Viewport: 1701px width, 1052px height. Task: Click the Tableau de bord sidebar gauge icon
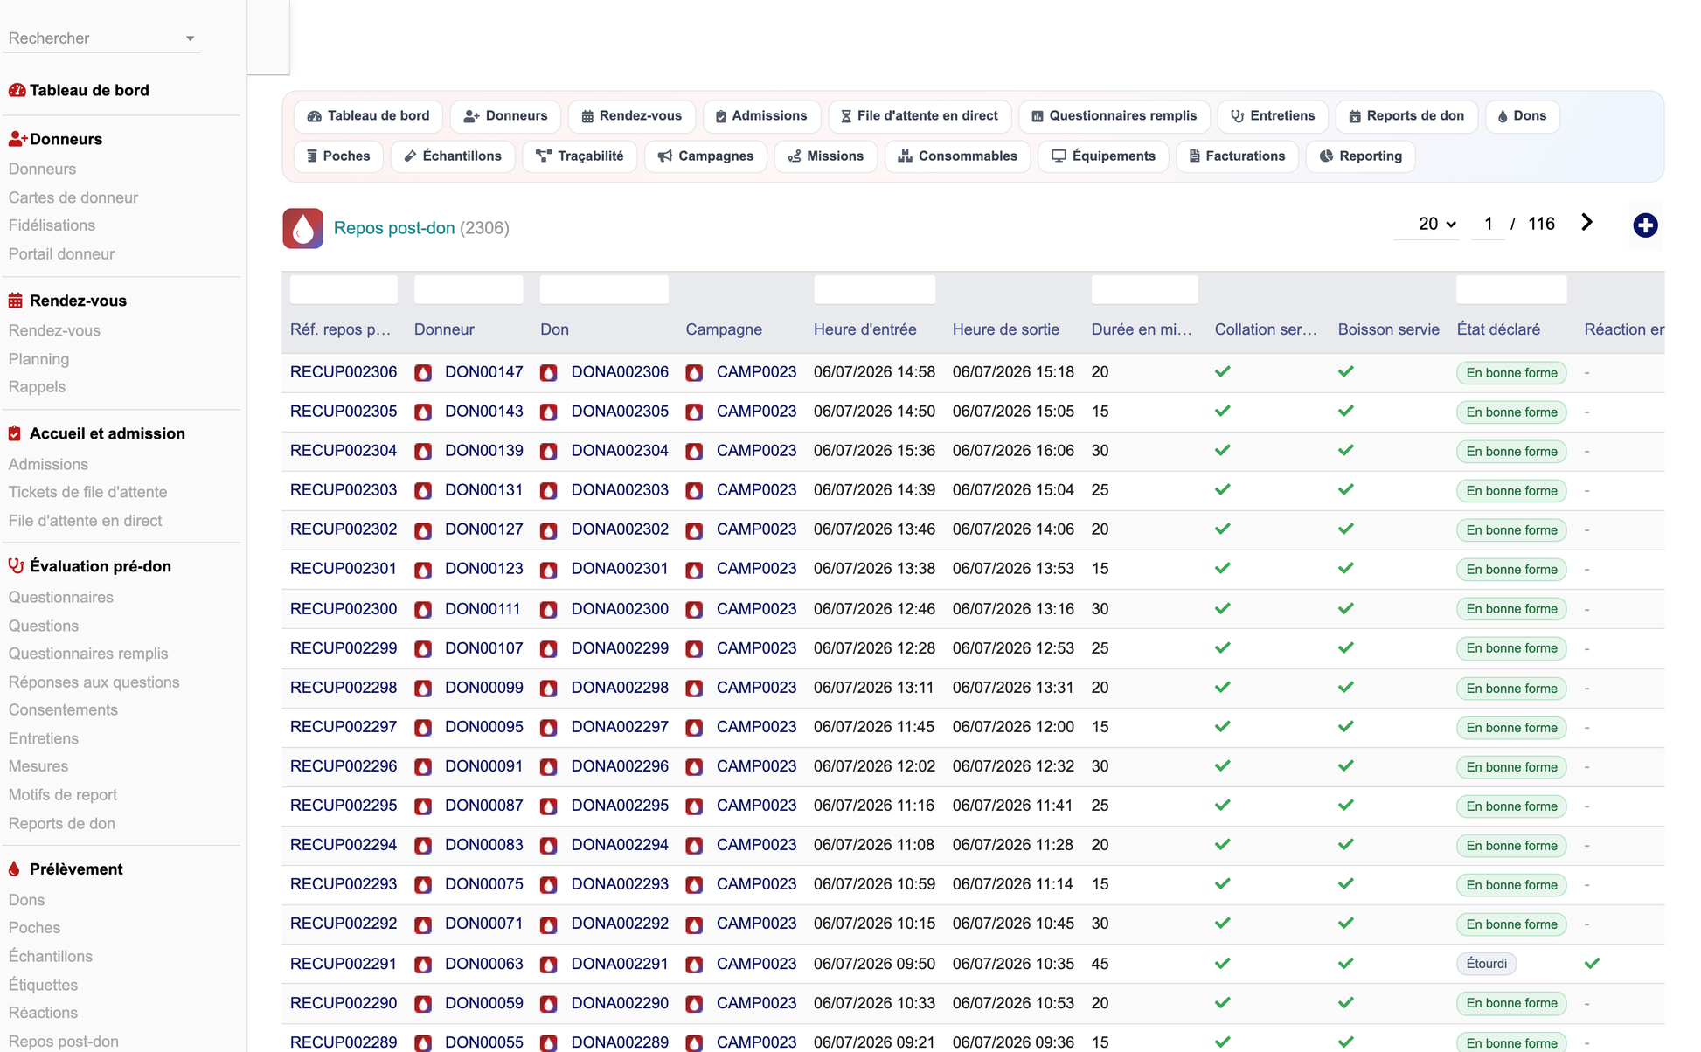point(17,90)
